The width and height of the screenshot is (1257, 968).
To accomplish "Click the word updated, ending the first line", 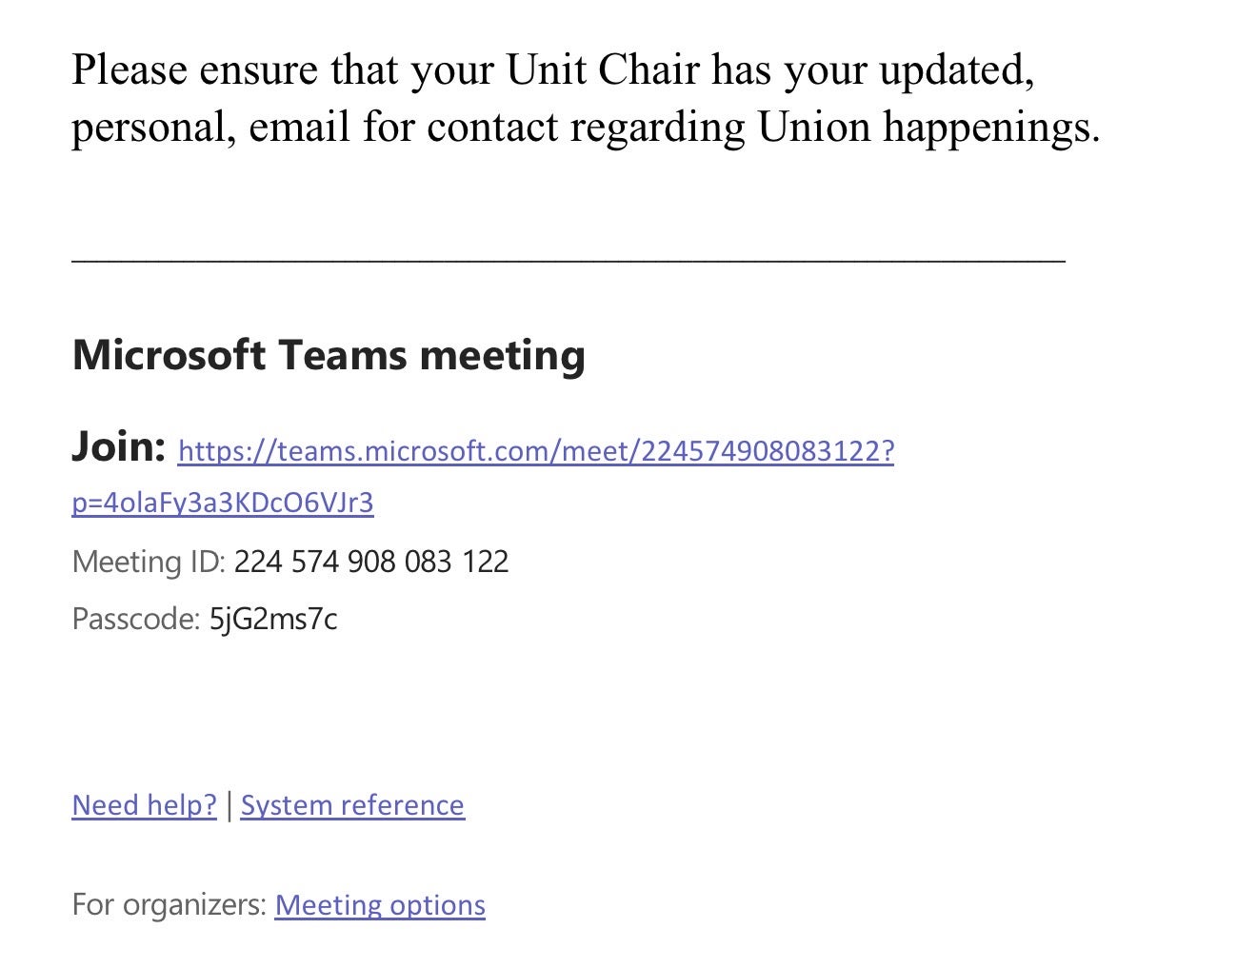I will 956,71.
